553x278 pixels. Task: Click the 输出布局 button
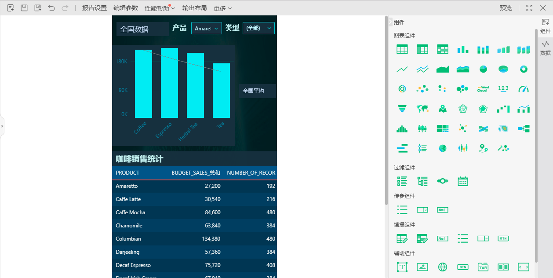pyautogui.click(x=194, y=8)
